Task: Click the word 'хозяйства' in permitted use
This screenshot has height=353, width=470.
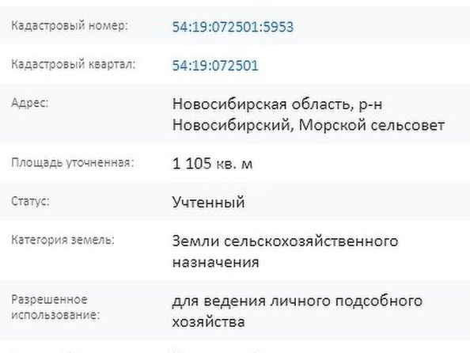Action: 208,322
